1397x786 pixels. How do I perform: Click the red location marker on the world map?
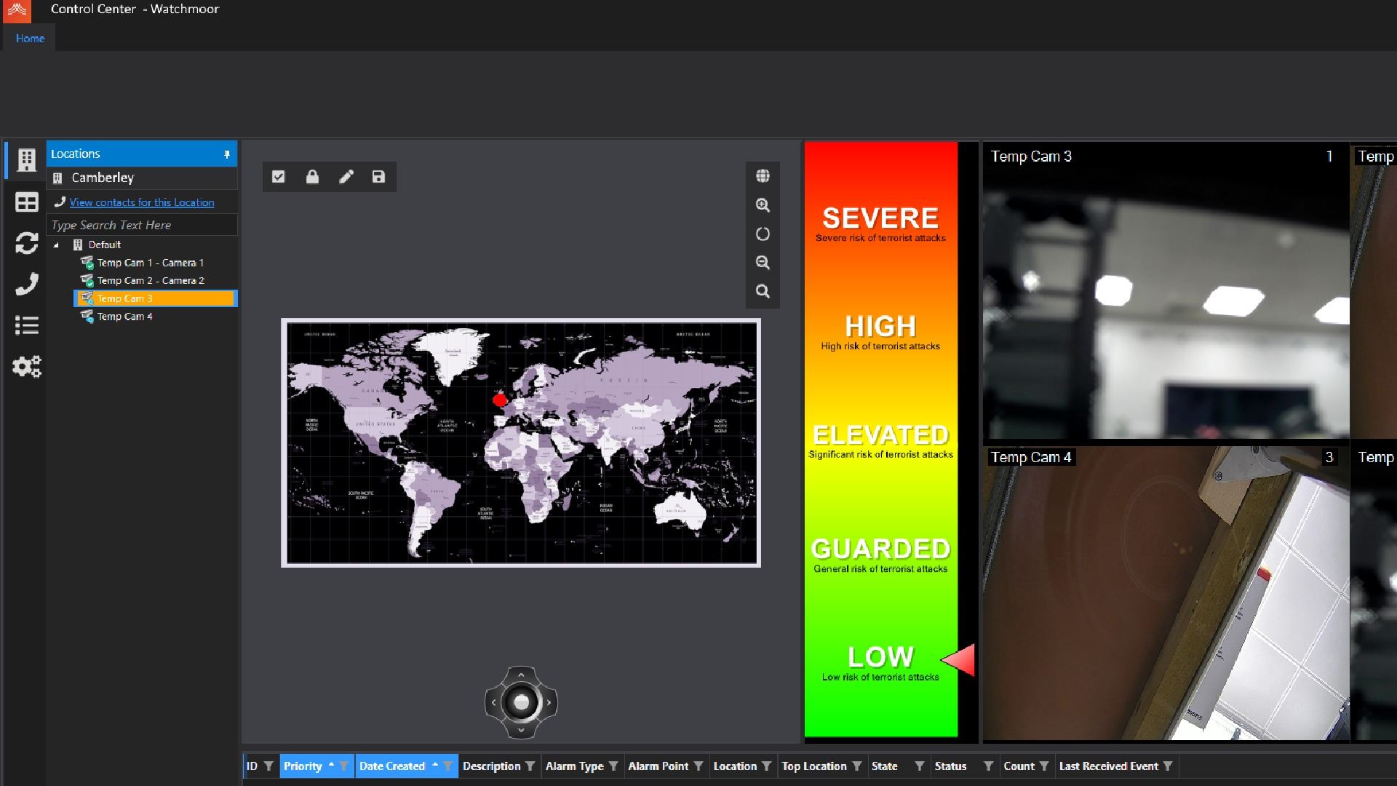[500, 400]
